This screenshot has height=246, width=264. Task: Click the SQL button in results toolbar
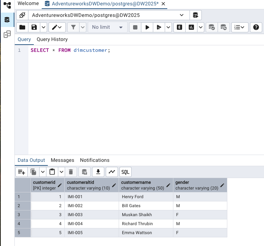tap(125, 172)
